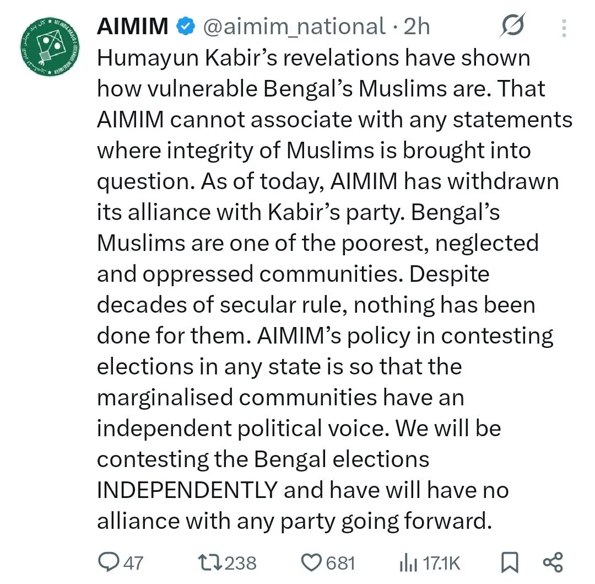Open the AIMIM profile avatar
Image resolution: width=595 pixels, height=584 pixels.
(50, 46)
